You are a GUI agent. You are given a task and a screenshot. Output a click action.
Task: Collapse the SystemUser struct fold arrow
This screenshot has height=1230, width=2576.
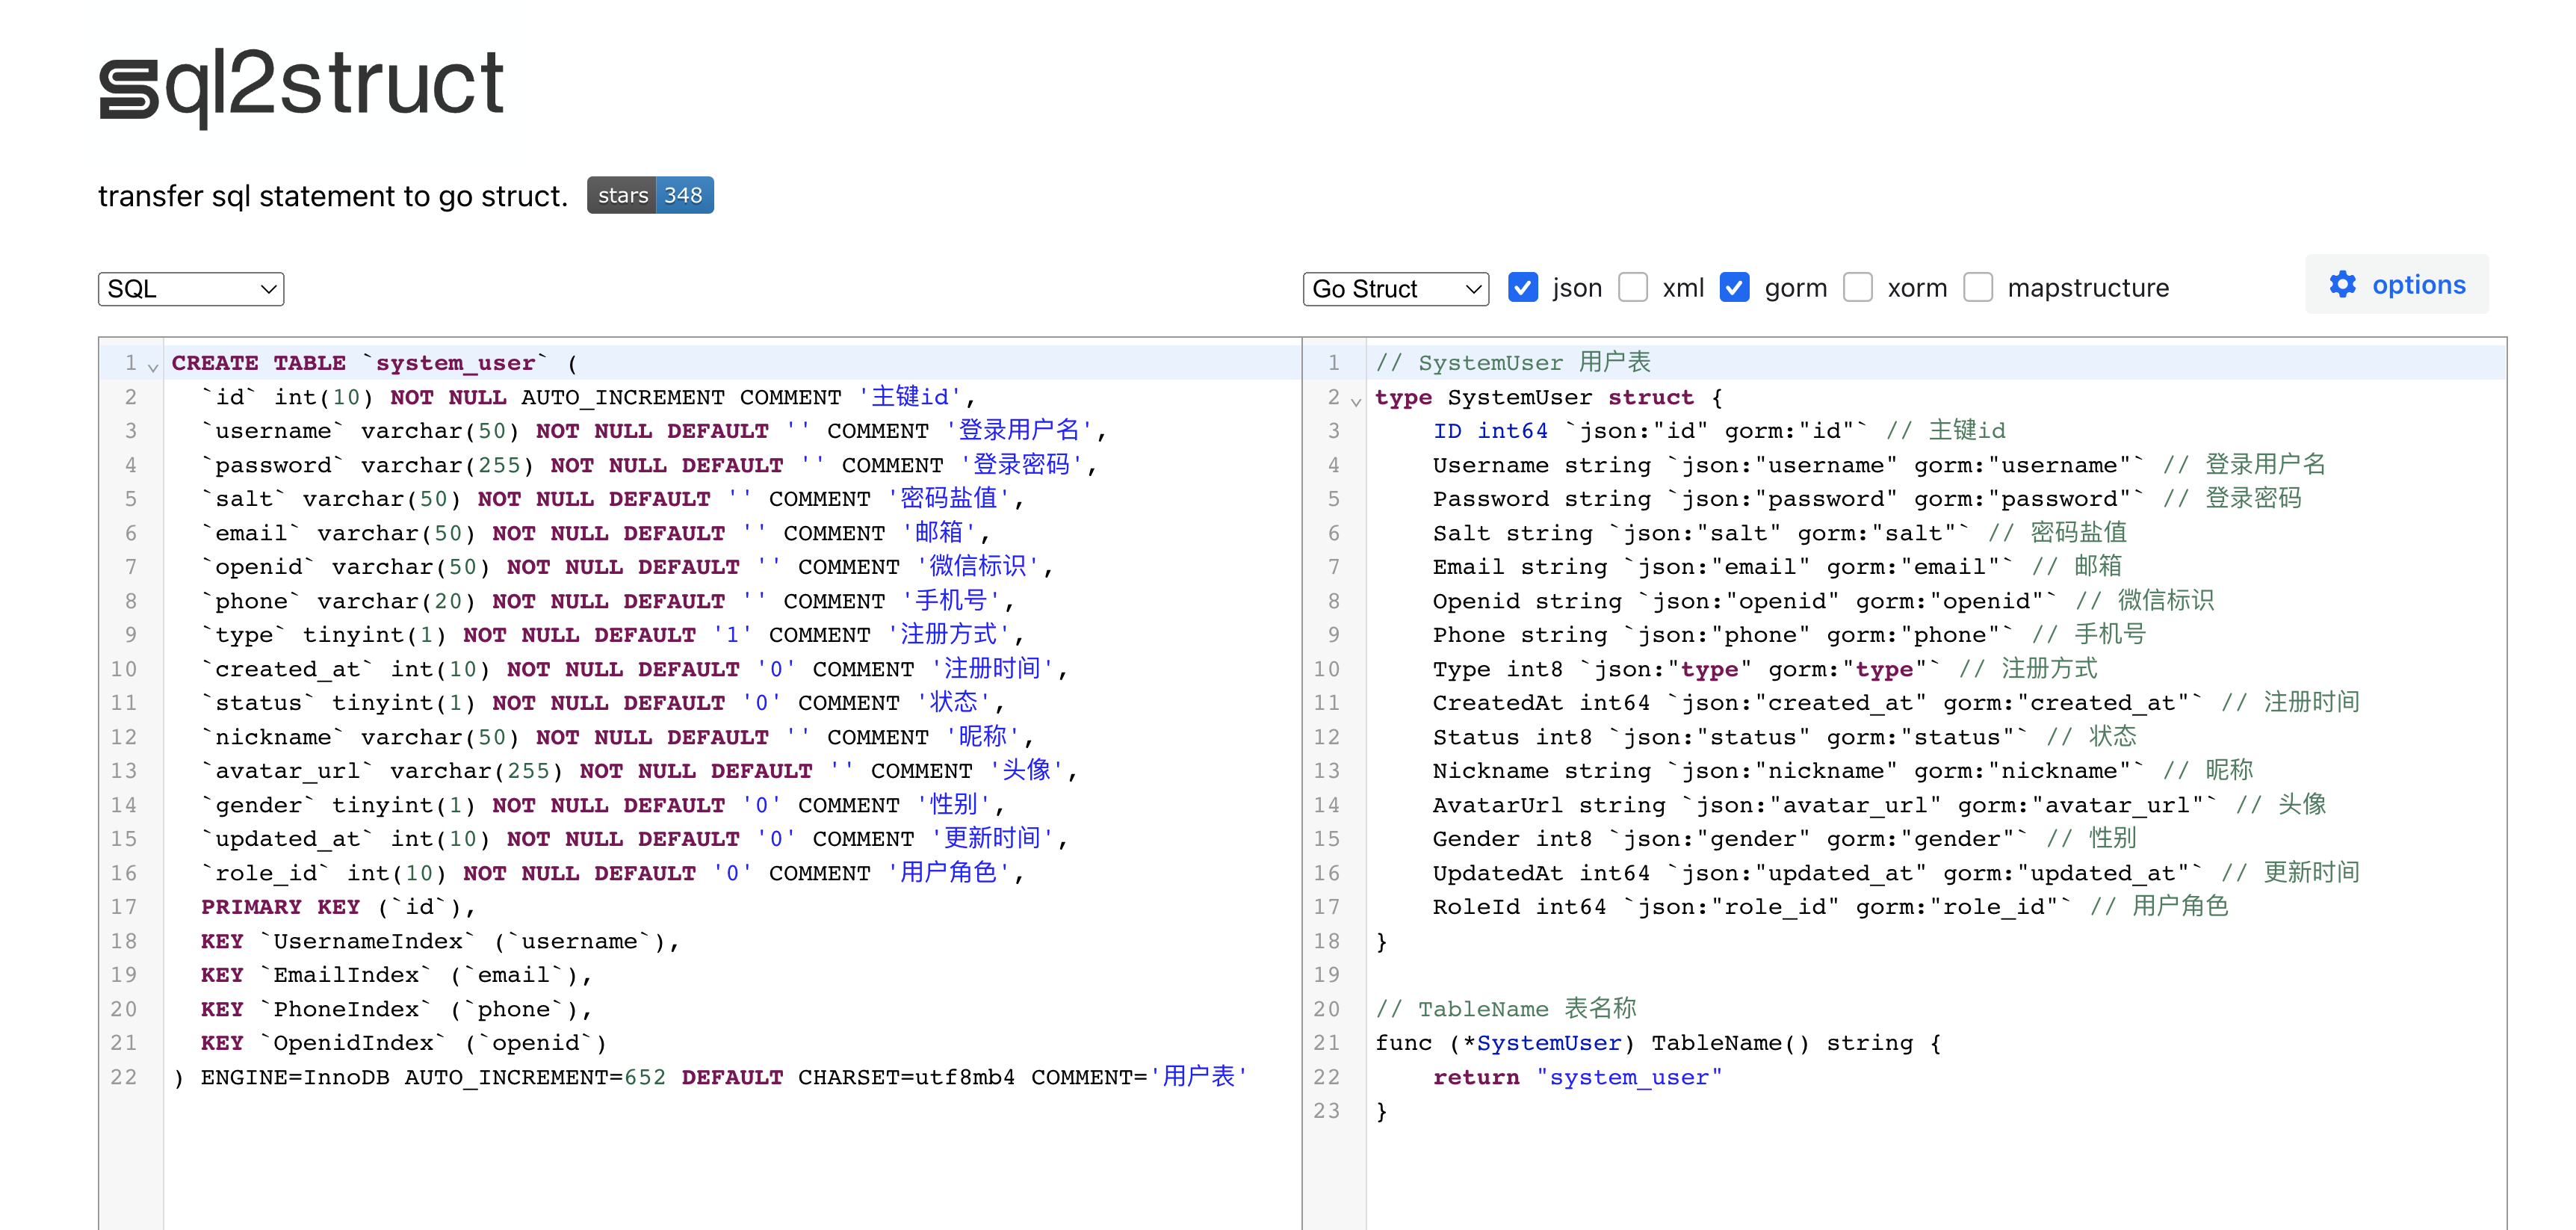pyautogui.click(x=1356, y=401)
